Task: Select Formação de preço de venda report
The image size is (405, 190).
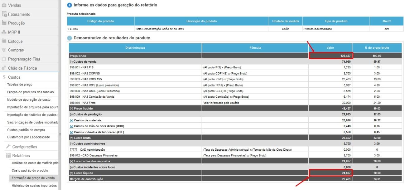Action: point(33,178)
